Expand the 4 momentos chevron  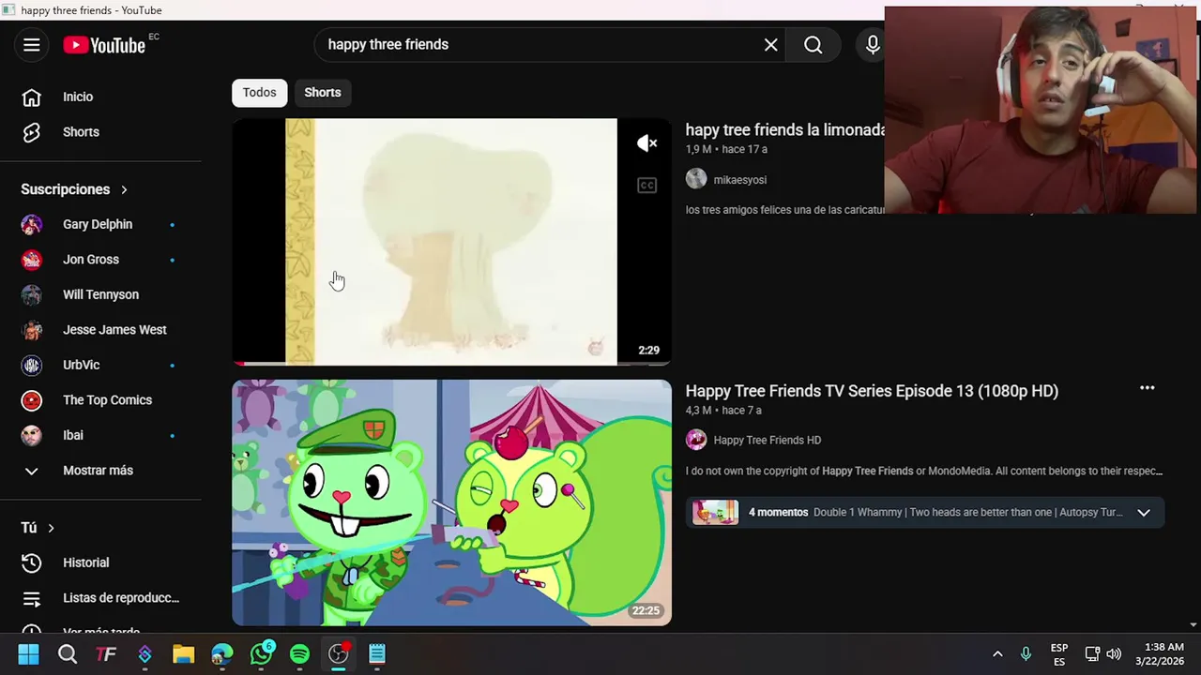[1144, 513]
